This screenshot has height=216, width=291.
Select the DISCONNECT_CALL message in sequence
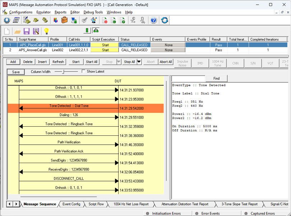coord(69,179)
